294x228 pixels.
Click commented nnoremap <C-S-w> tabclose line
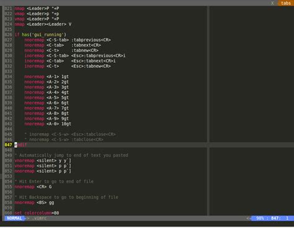click(x=64, y=140)
